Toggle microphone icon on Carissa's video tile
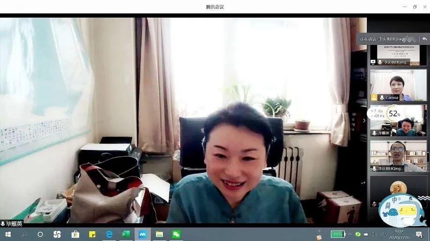 click(382, 98)
